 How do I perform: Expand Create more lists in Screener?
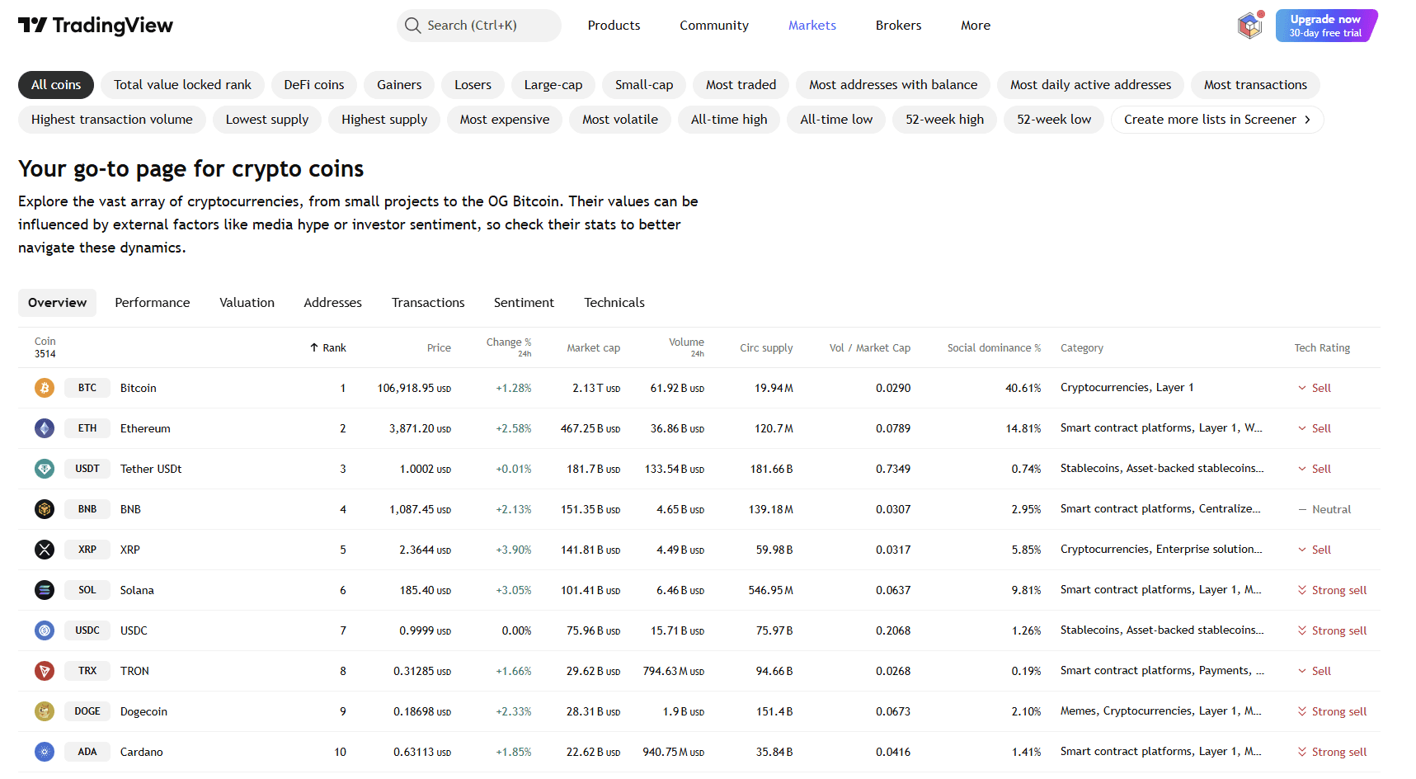click(1216, 120)
